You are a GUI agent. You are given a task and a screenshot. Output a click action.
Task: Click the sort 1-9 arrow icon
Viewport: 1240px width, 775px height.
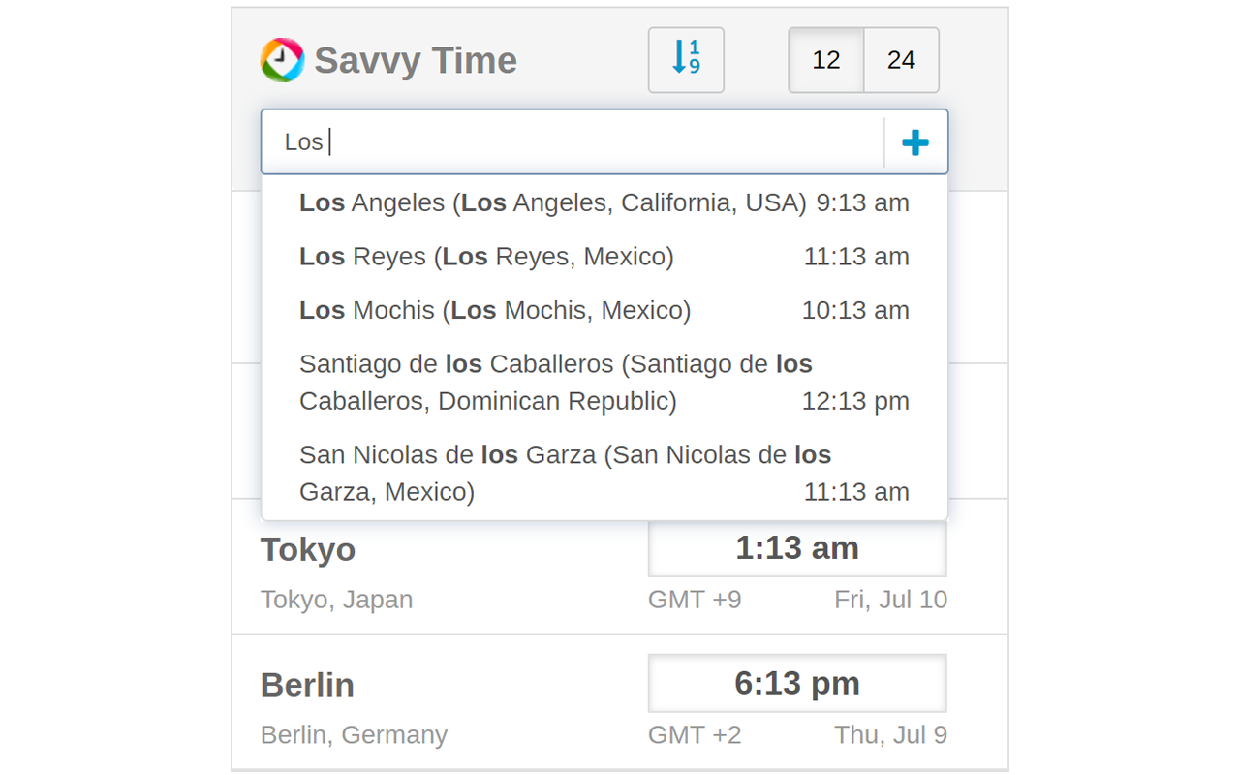[x=686, y=60]
